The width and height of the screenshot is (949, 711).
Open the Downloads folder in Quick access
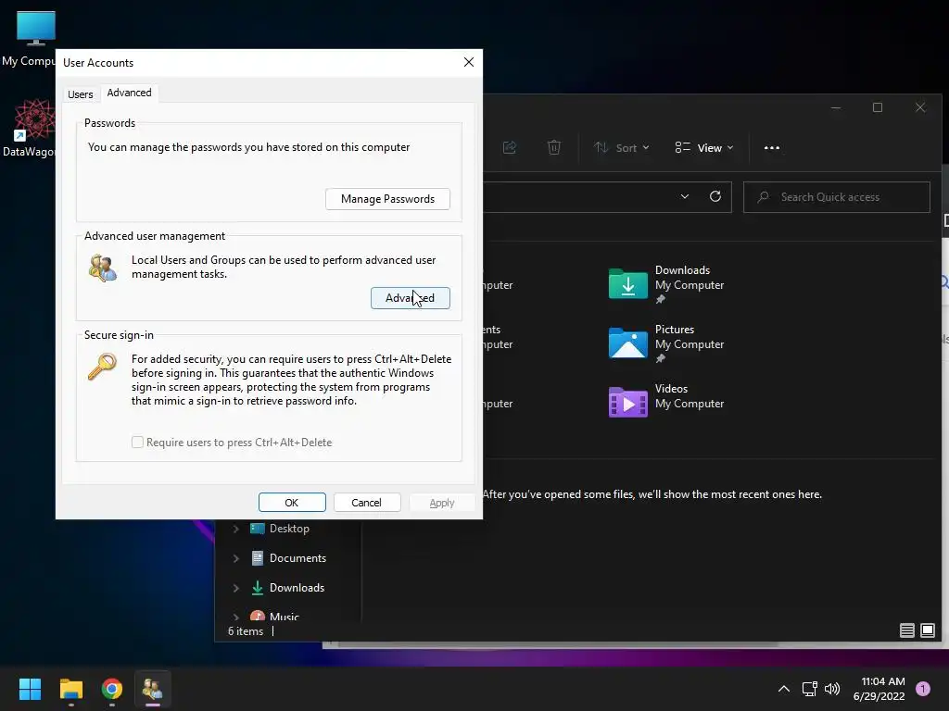665,284
